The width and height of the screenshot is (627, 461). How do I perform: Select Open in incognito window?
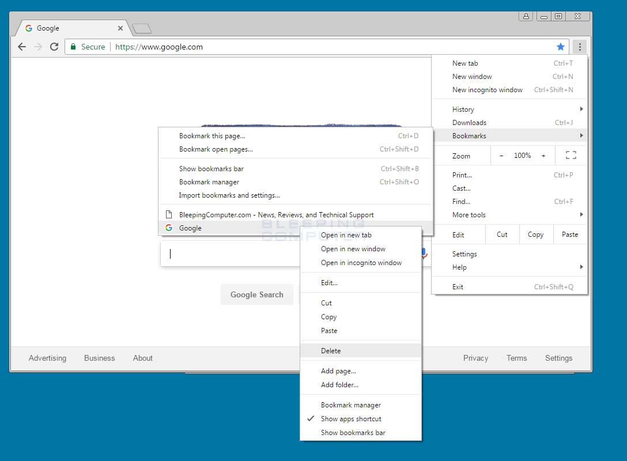pos(361,262)
